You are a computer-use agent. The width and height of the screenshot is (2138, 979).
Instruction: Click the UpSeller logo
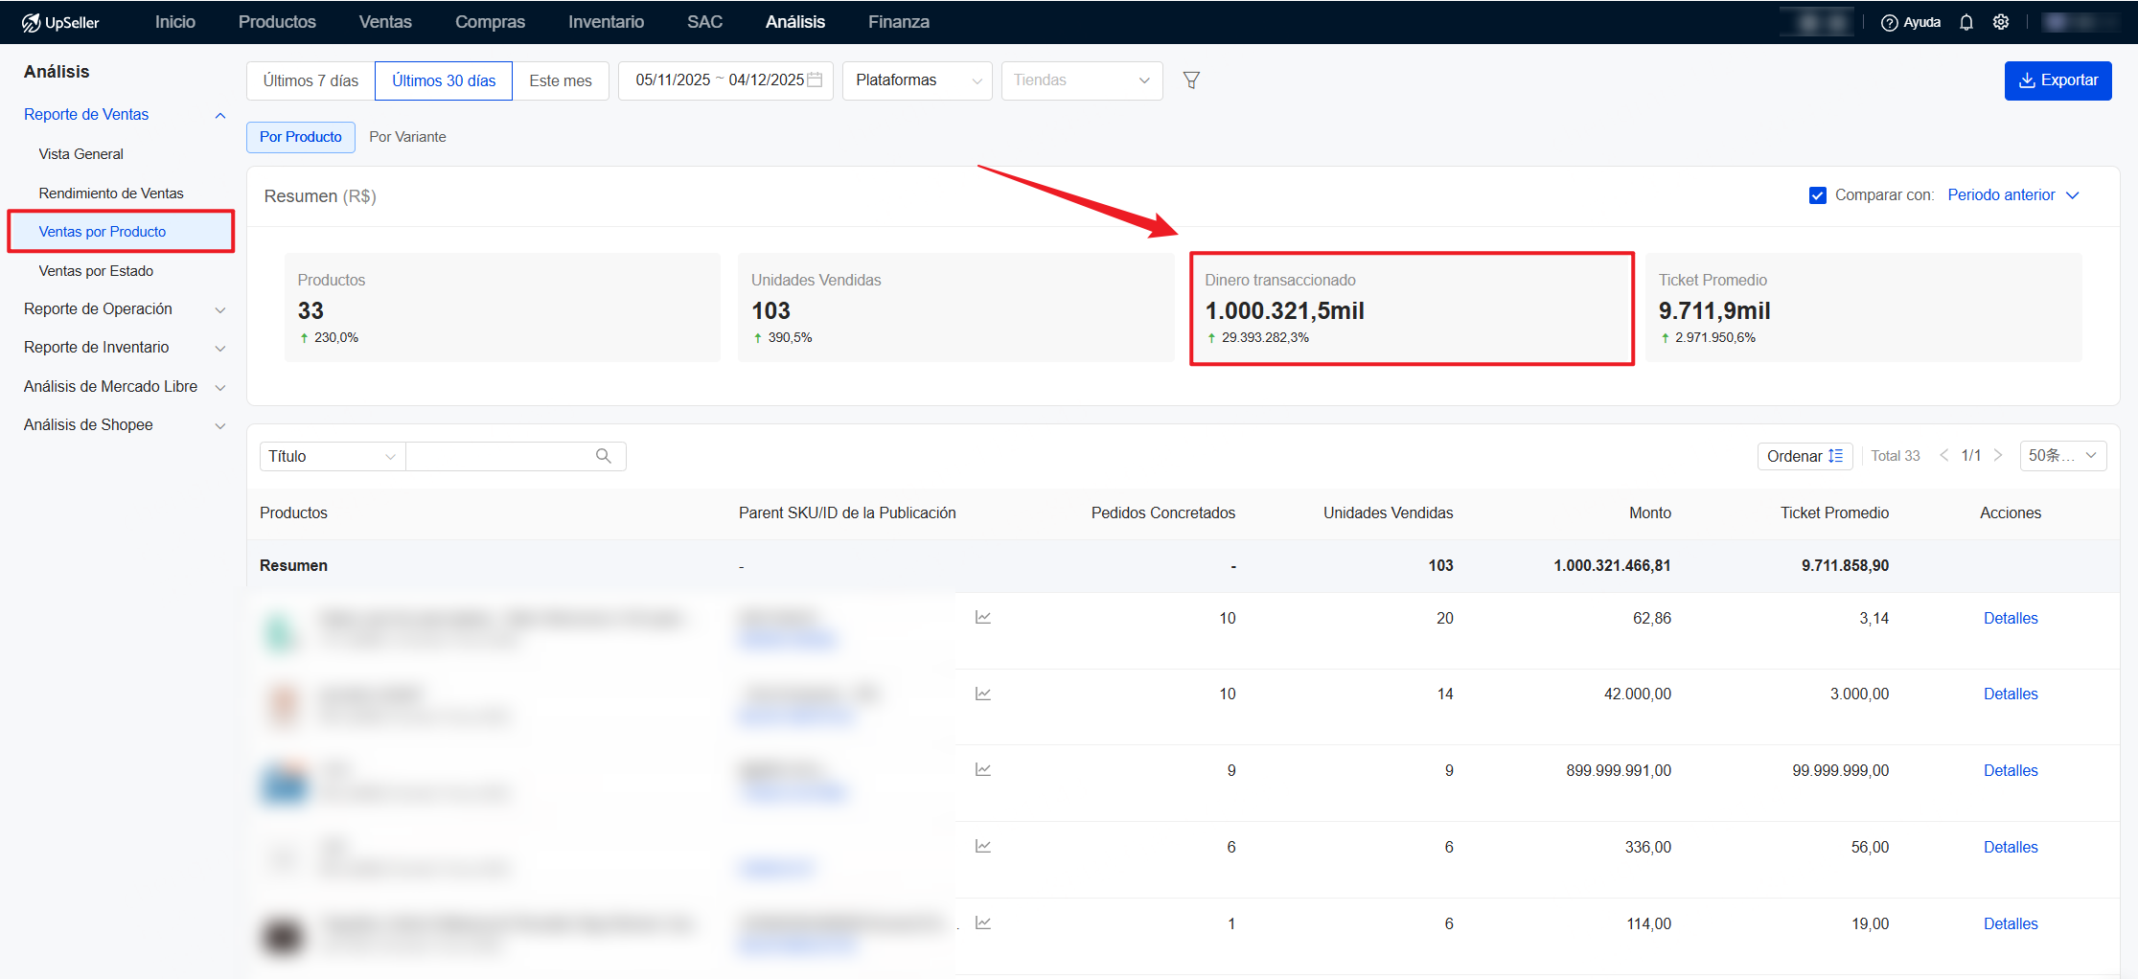pyautogui.click(x=60, y=22)
